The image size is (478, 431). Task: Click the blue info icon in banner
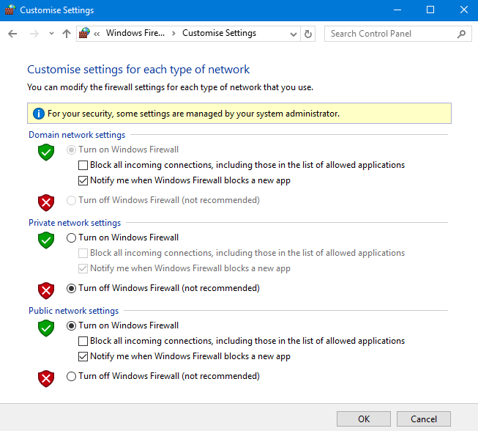[39, 114]
